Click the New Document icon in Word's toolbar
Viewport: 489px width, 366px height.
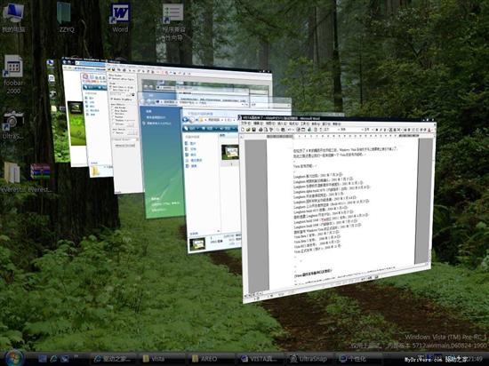244,129
